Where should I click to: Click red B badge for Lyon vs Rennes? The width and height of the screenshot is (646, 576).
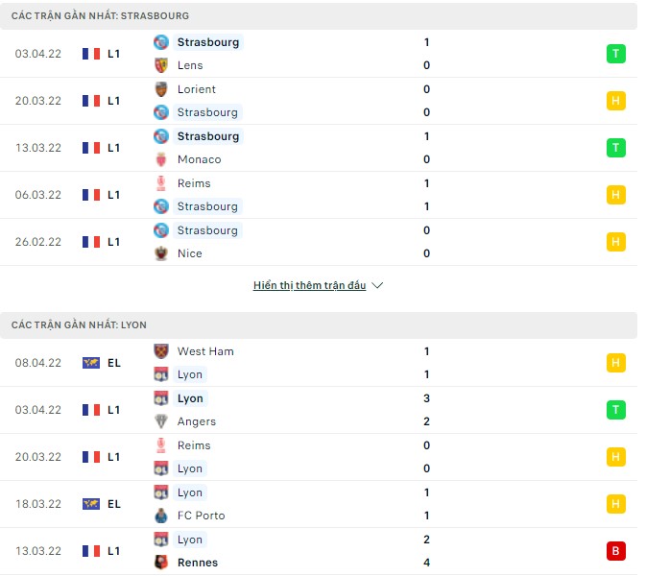(615, 551)
